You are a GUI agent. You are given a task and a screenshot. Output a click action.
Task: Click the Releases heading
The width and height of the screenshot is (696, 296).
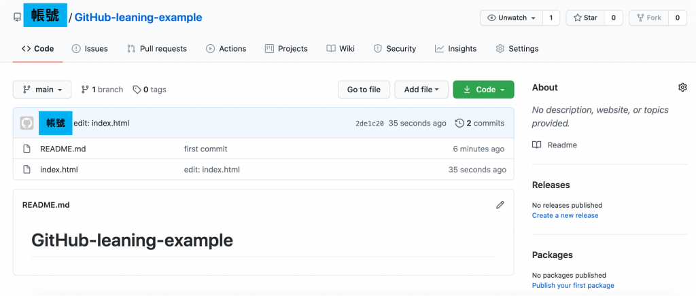pos(551,185)
